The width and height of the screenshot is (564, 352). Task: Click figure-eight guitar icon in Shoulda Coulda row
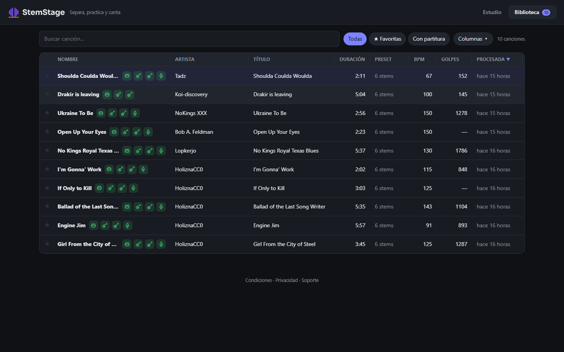tap(138, 76)
